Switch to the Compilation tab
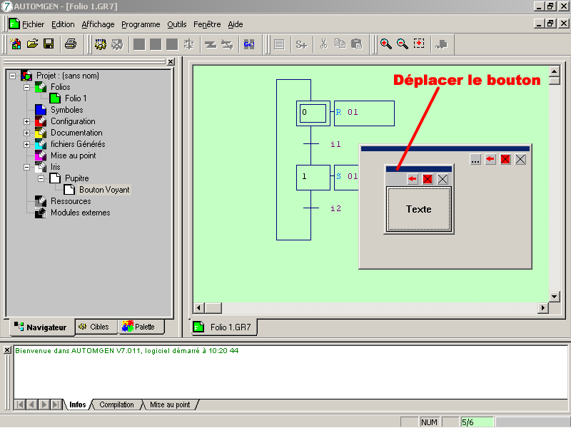 116,404
